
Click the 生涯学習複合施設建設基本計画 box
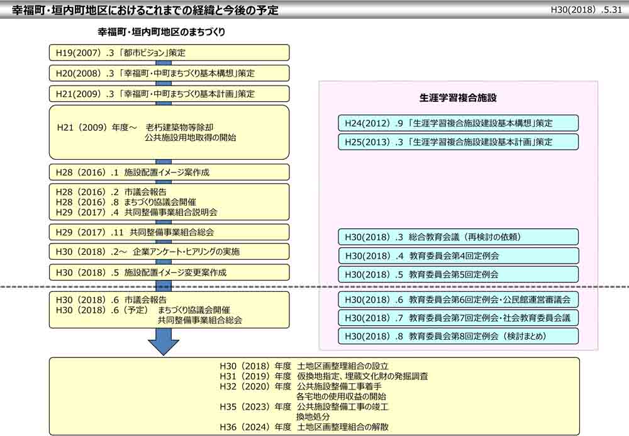458,142
